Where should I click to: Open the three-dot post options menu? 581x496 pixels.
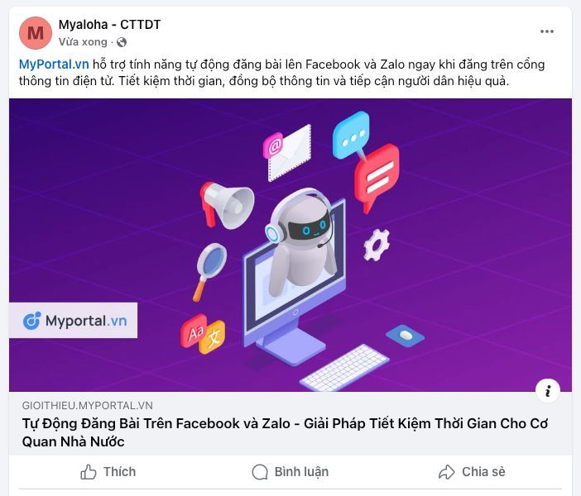click(x=546, y=31)
